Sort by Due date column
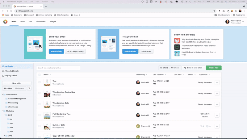This screenshot has height=139, width=247. pos(179,74)
